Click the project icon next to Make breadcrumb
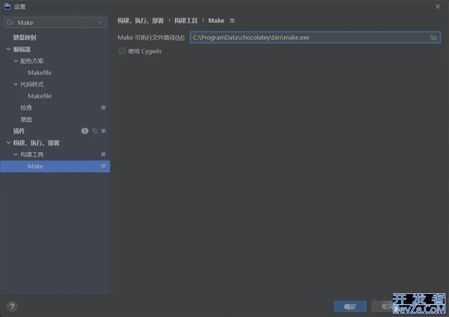 tap(232, 21)
